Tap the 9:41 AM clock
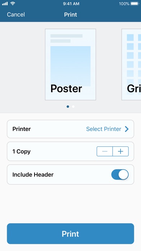The height and width of the screenshot is (251, 141). [x=71, y=4]
